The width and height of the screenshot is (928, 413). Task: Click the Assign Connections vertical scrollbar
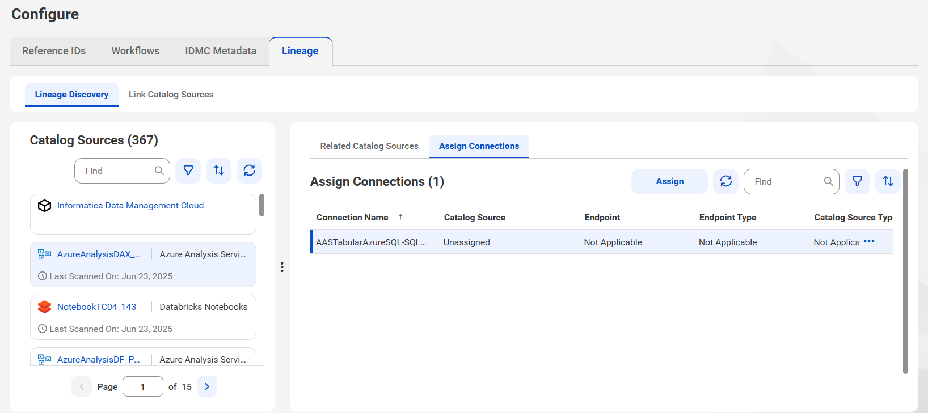[905, 271]
